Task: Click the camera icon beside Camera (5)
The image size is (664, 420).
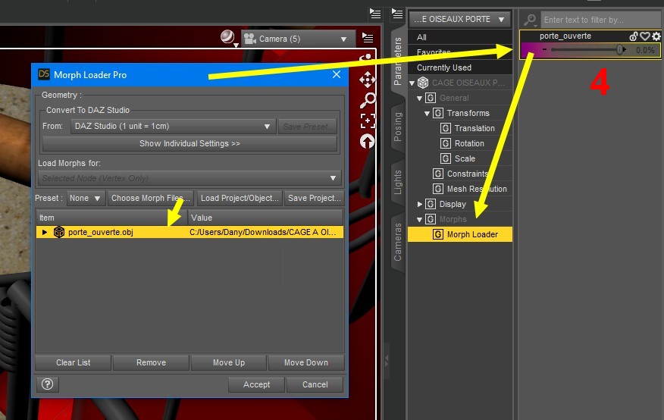Action: tap(250, 39)
